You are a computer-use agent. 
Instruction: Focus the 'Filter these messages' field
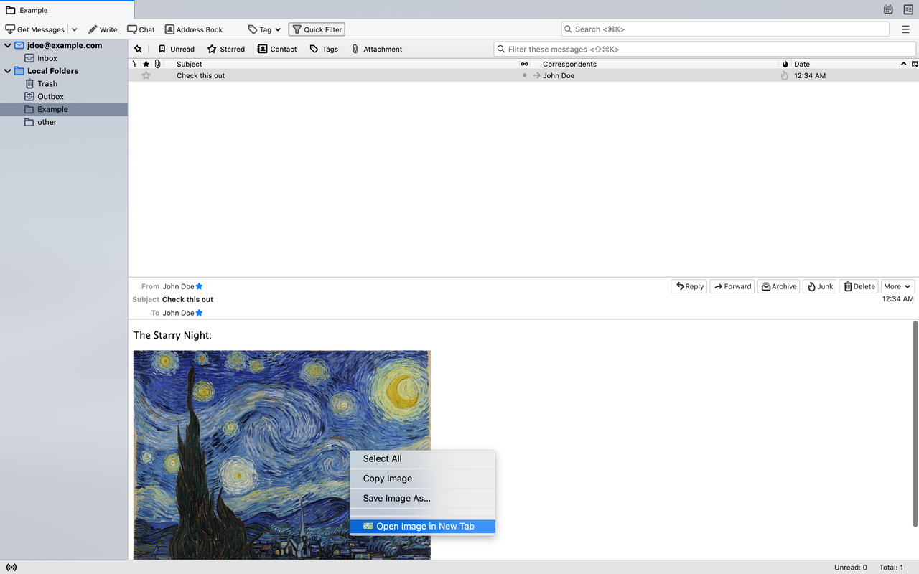704,49
